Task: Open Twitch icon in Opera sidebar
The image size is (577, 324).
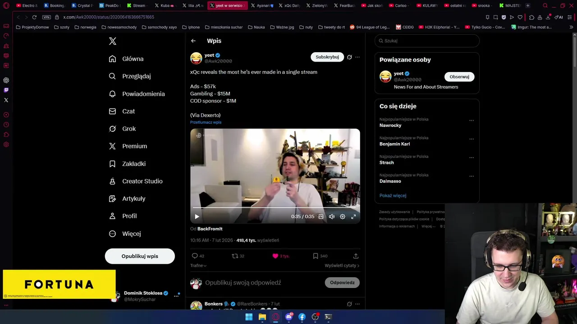Action: [6, 90]
